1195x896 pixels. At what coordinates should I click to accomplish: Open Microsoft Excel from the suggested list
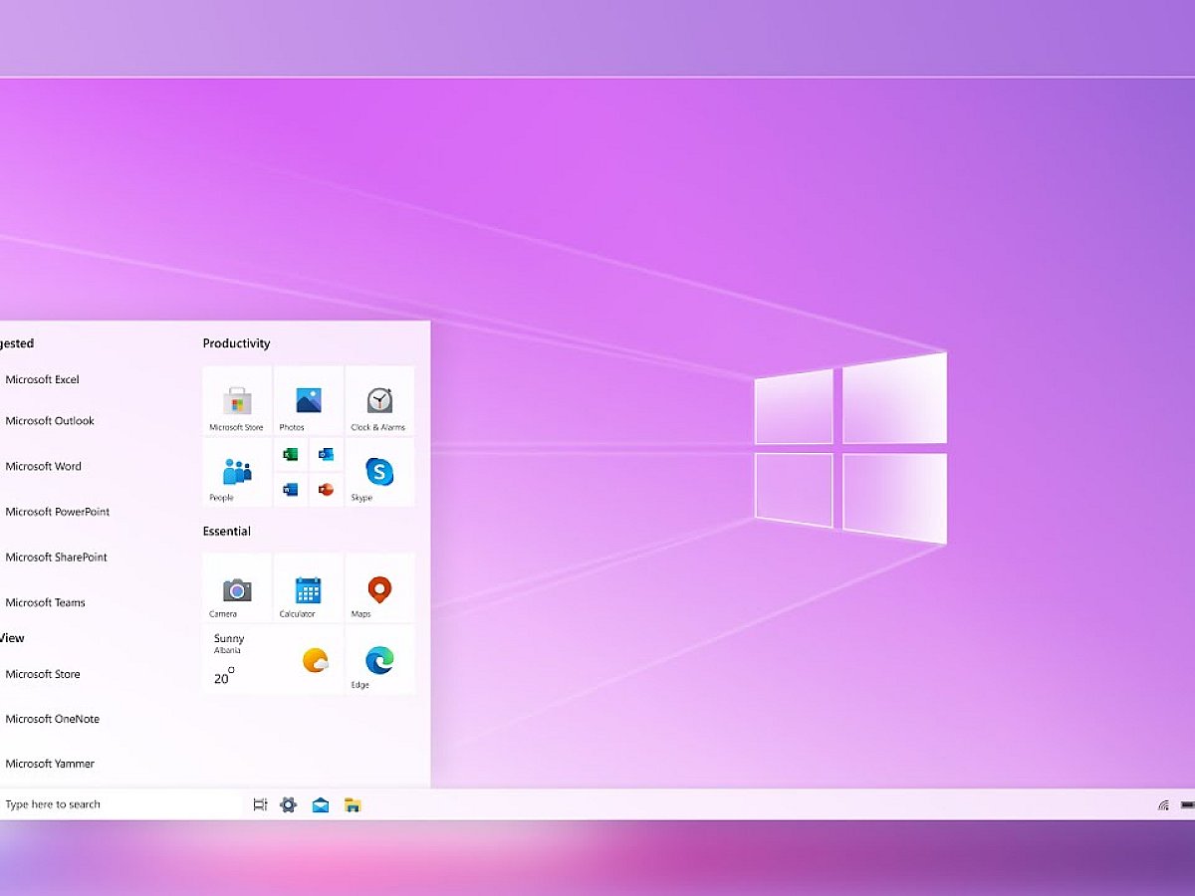pyautogui.click(x=42, y=379)
